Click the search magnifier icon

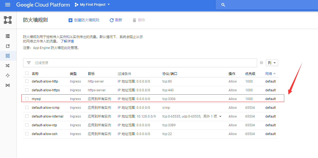coord(223,5)
